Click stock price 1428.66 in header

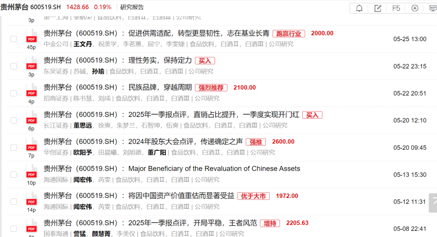click(77, 7)
